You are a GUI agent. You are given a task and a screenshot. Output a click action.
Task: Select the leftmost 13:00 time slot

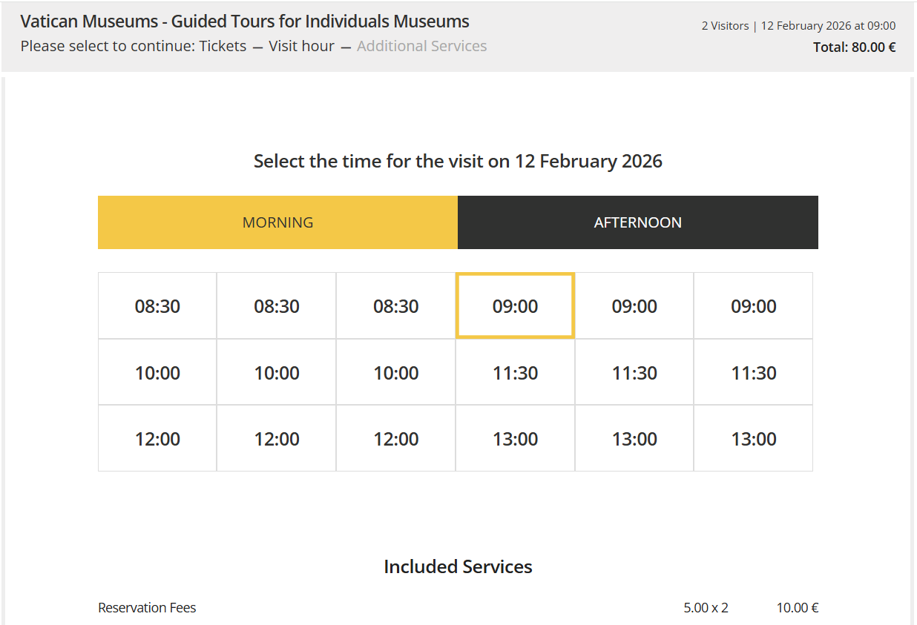(515, 439)
